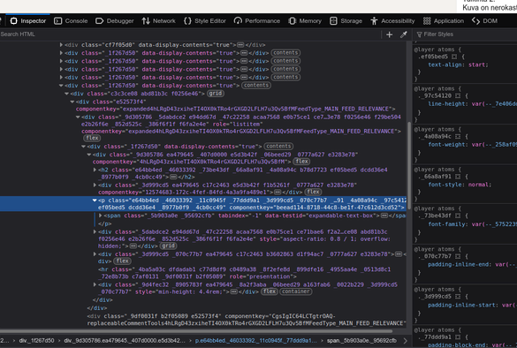Image resolution: width=517 pixels, height=348 pixels.
Task: Click font-style value 'normal'
Action: [x=478, y=185]
